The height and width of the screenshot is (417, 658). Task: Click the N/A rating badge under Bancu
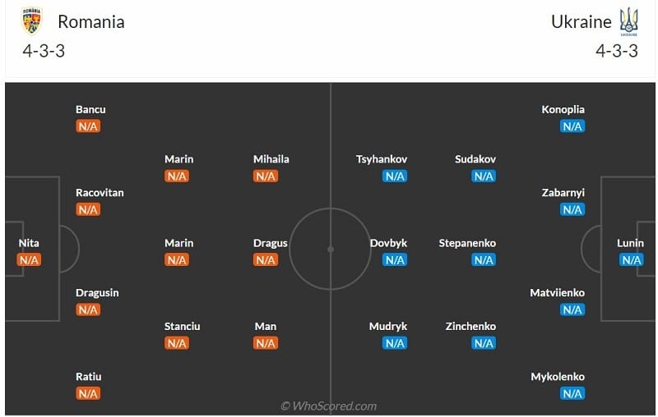[88, 126]
